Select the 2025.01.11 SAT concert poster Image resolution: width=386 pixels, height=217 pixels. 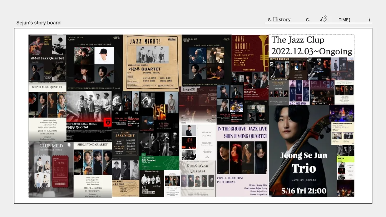pyautogui.click(x=207, y=60)
